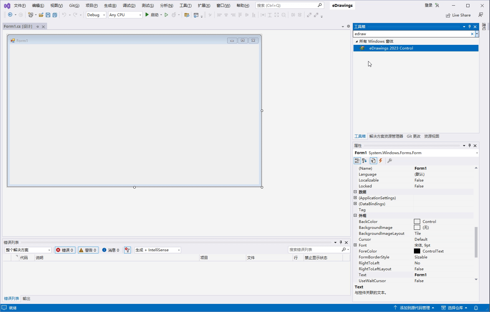Click the hot reload flame icon
The image size is (490, 312).
click(x=174, y=15)
